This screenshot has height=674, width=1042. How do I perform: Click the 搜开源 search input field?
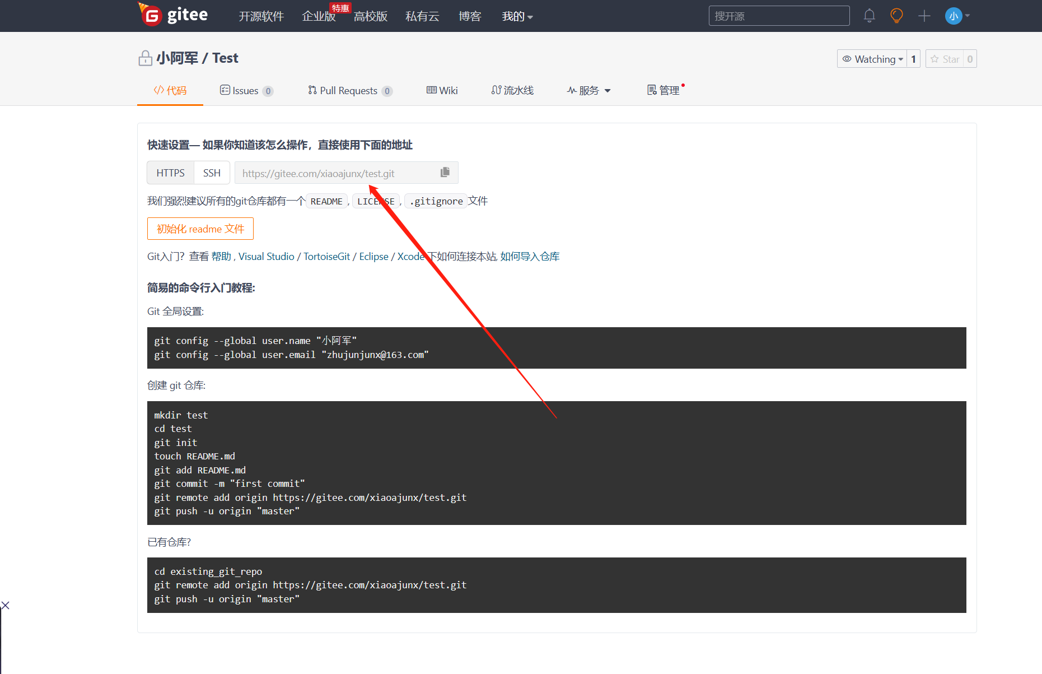(779, 15)
